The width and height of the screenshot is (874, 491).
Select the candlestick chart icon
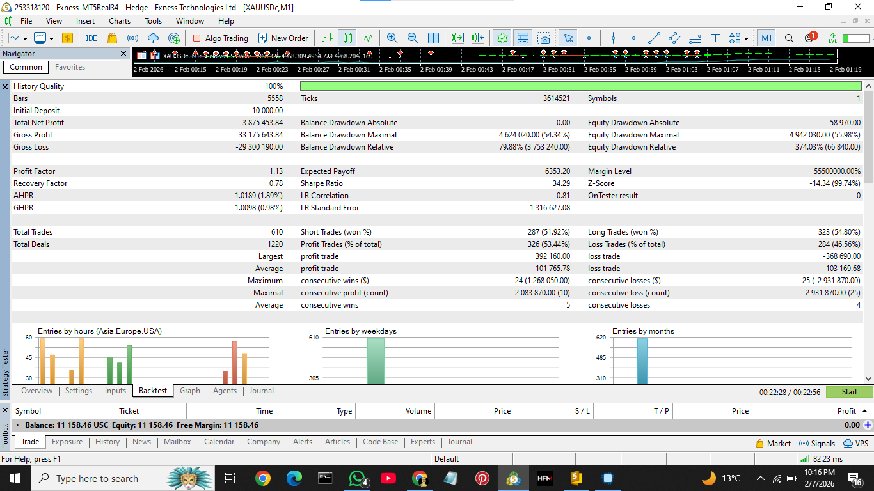347,38
